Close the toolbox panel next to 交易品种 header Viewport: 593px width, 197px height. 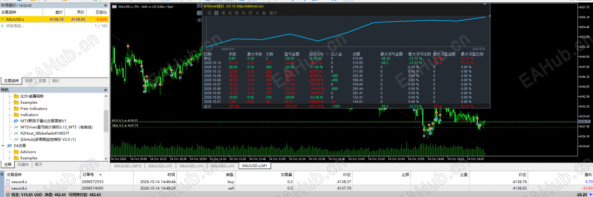click(x=2, y=174)
